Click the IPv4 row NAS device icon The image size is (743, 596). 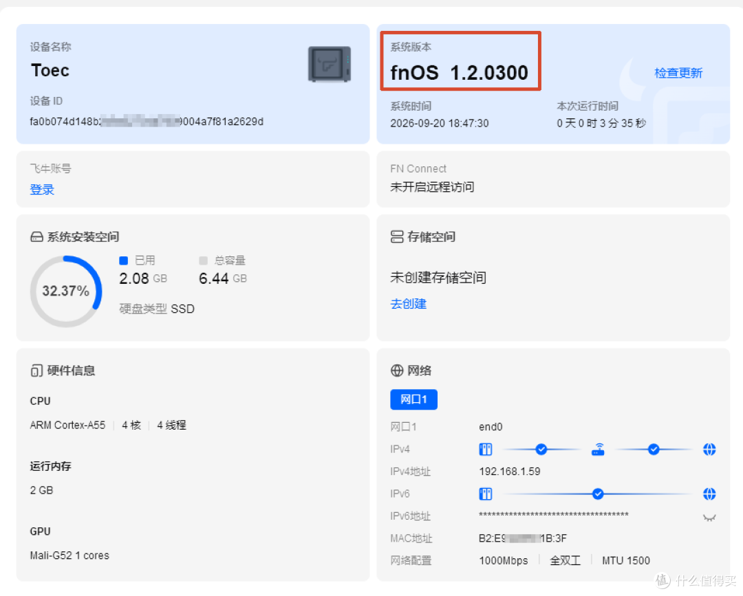pyautogui.click(x=486, y=450)
